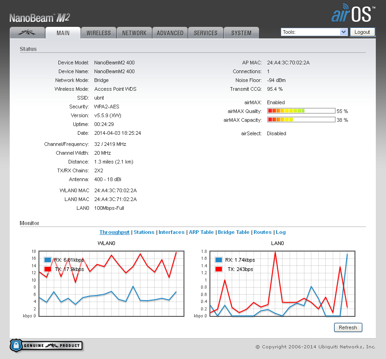Click the Ubiquiti Networks copyright notice
The image size is (386, 359).
(x=316, y=346)
